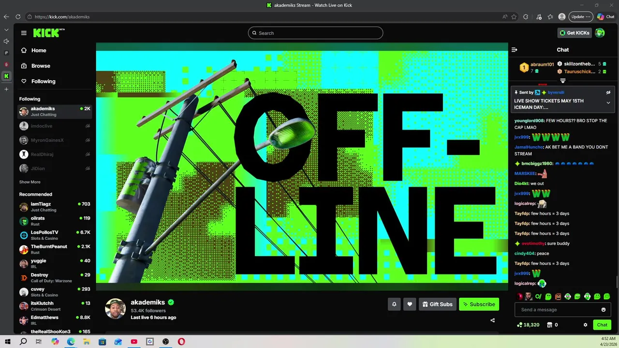Open browser profile icon
The width and height of the screenshot is (619, 348).
[x=561, y=17]
